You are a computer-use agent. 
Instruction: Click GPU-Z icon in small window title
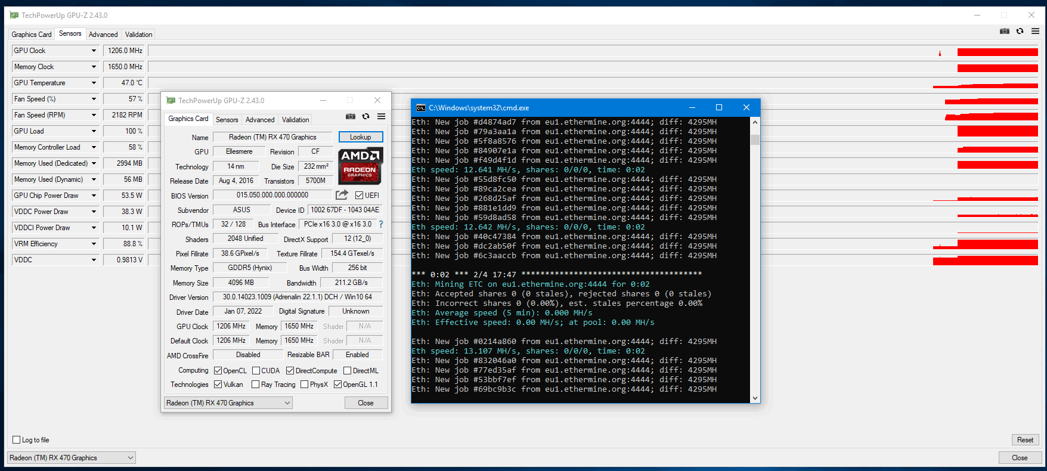coord(171,101)
